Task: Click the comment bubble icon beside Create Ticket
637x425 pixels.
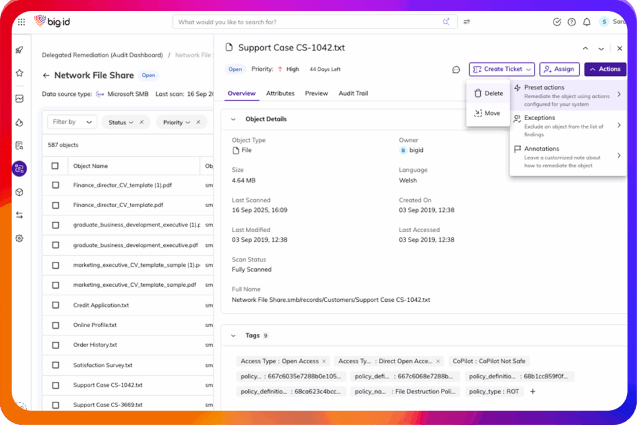Action: [x=456, y=70]
